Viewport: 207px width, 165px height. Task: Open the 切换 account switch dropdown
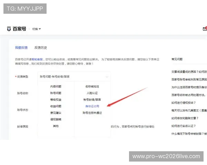pos(37,29)
